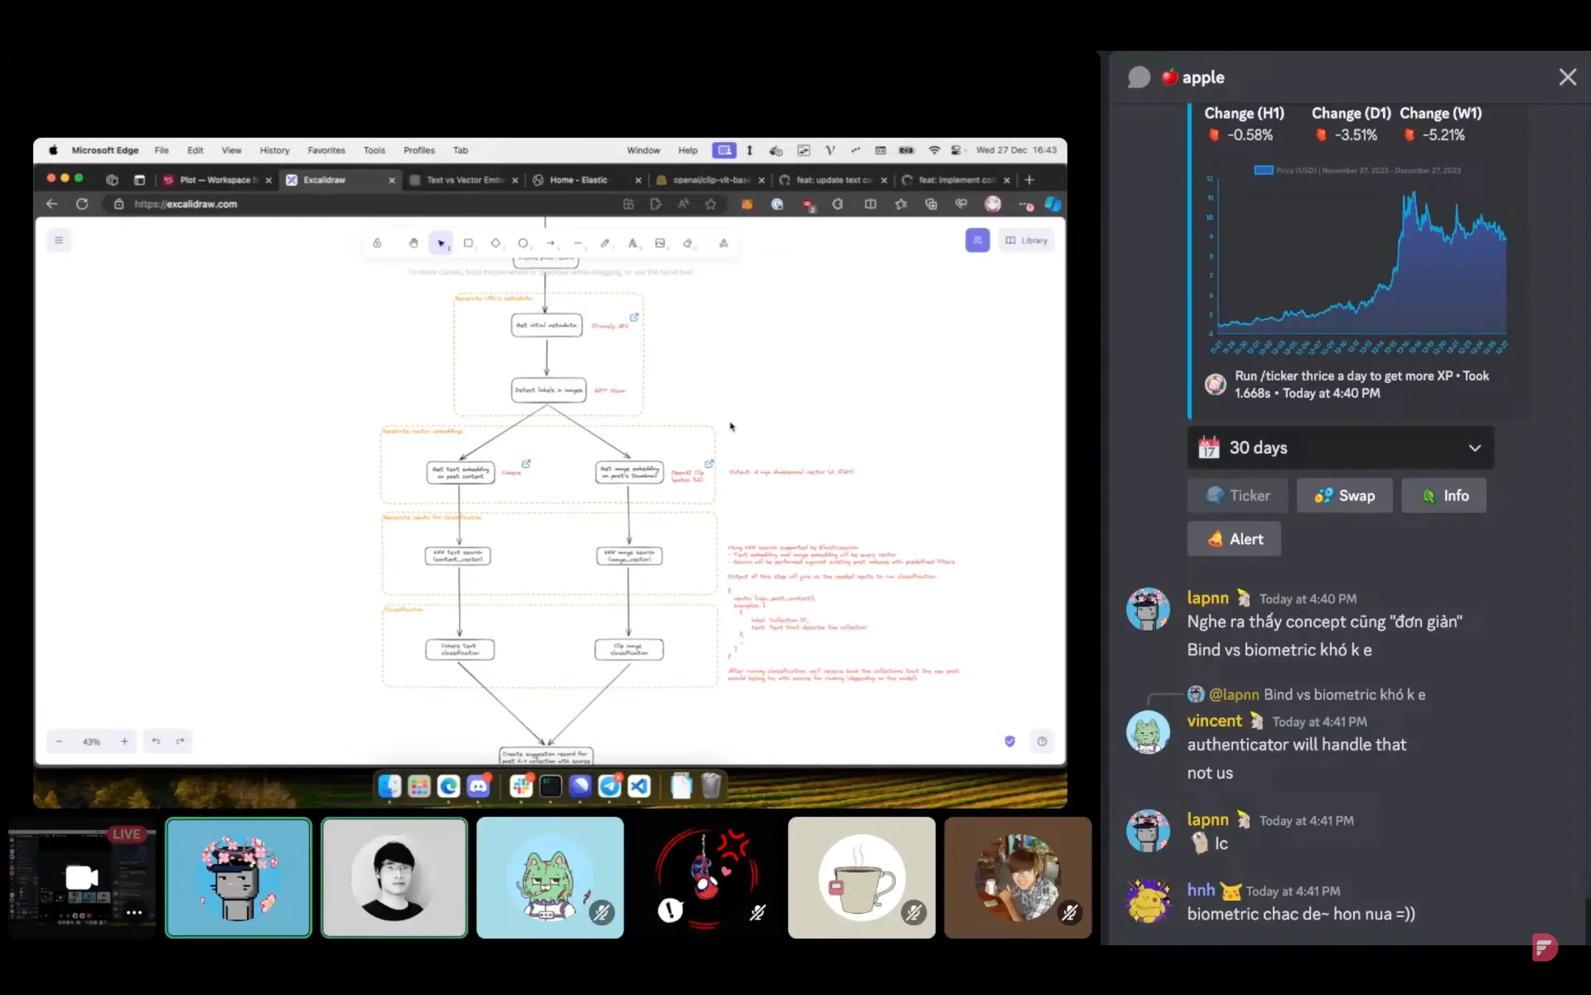The width and height of the screenshot is (1591, 995).
Task: Click the Excalidraw encryption shield icon
Action: point(1009,741)
